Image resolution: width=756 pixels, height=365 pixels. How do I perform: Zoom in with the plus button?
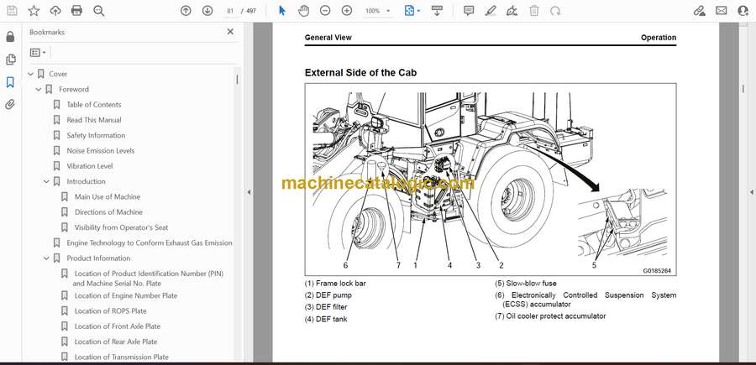tap(347, 11)
